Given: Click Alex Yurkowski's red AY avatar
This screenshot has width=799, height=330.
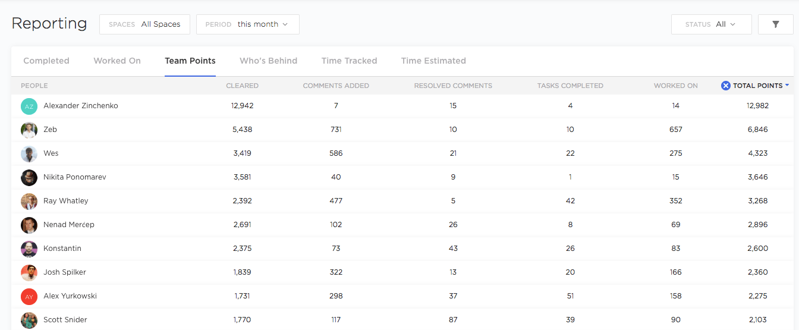Looking at the screenshot, I should 29,296.
